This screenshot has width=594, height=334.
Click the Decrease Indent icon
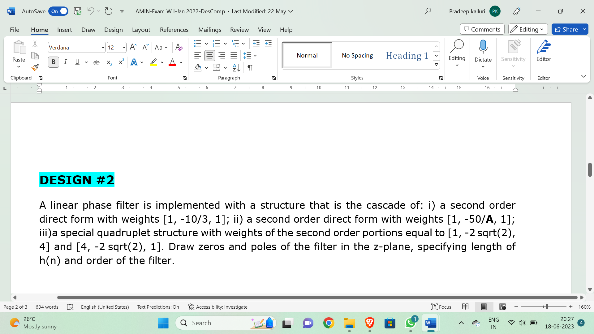pos(256,43)
